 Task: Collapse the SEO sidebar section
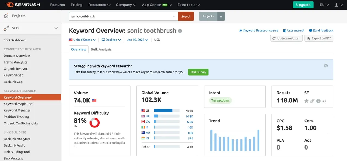56,28
